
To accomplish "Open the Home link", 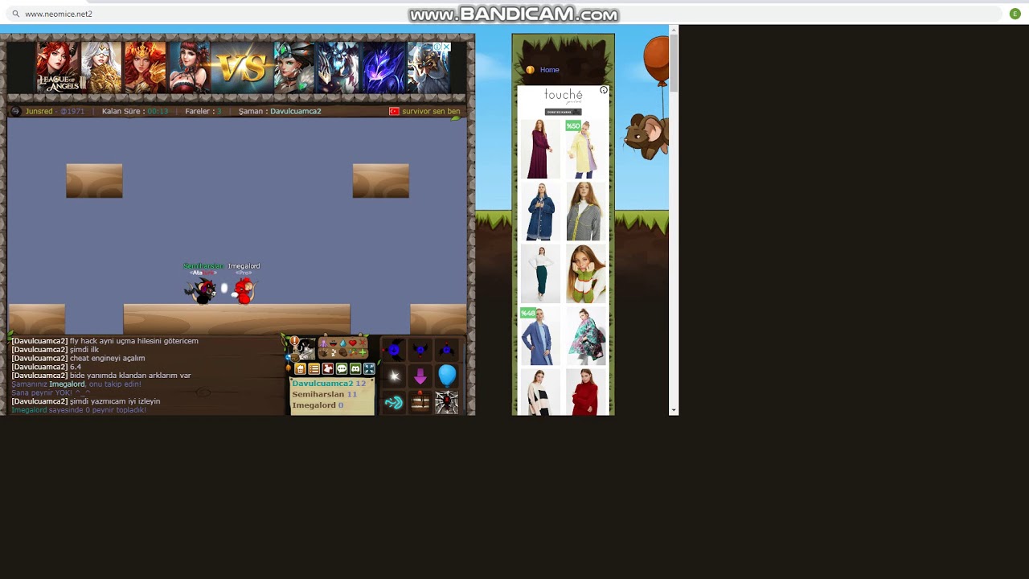I will click(549, 70).
